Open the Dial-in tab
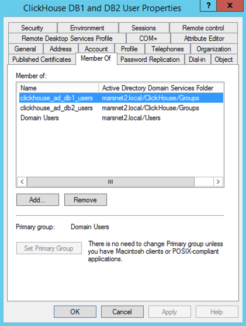The height and width of the screenshot is (326, 246). tap(198, 59)
